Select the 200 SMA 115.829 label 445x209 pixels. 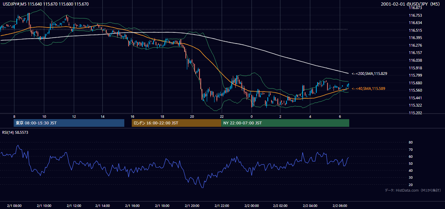tap(369, 74)
